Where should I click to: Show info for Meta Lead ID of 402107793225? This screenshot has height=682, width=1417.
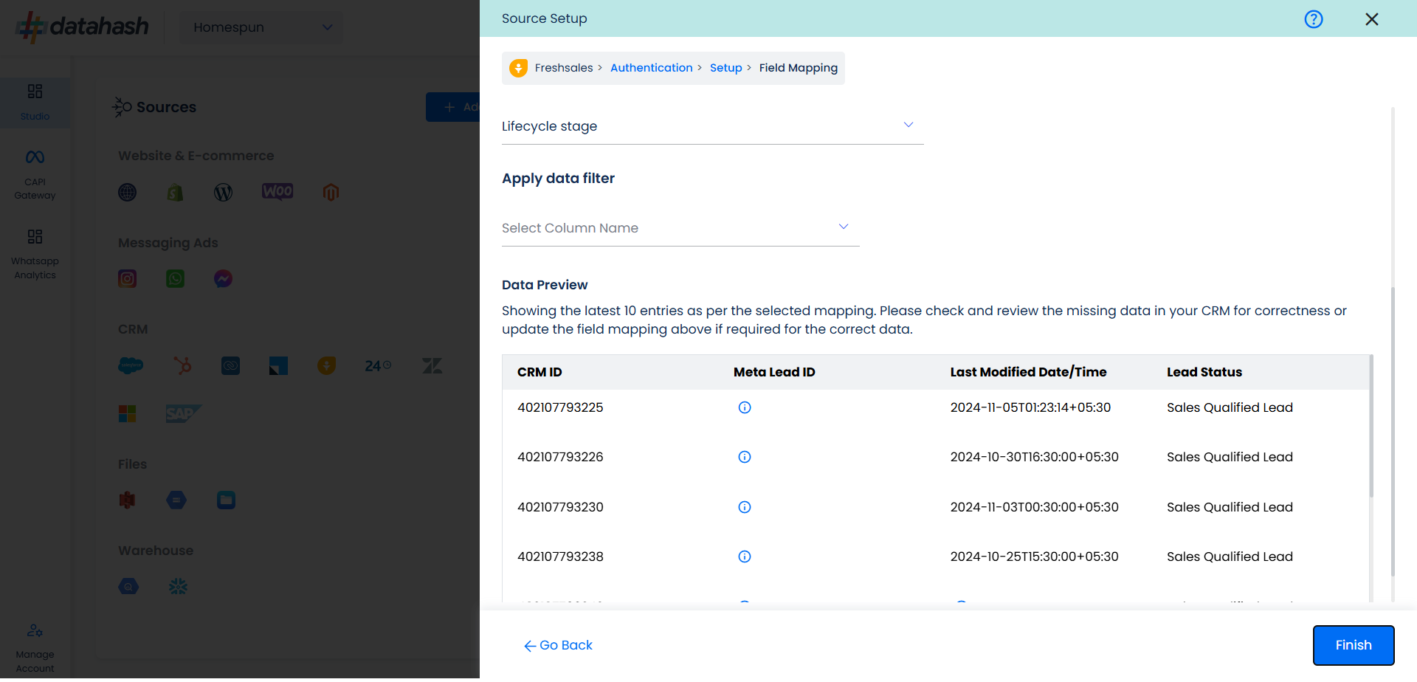[x=745, y=407]
